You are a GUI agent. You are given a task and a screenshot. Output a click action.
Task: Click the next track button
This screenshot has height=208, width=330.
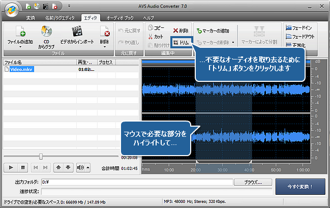pyautogui.click(x=45, y=168)
